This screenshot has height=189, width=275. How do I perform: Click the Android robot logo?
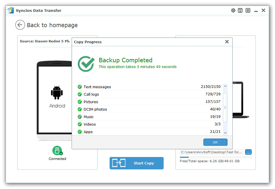coord(57,93)
